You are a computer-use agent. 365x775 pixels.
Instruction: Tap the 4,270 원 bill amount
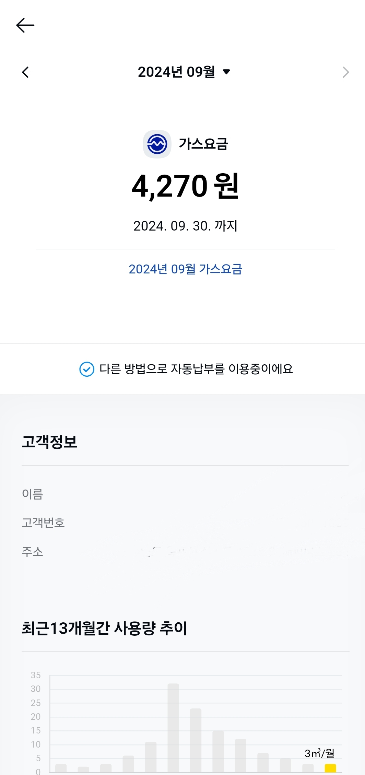click(x=185, y=186)
